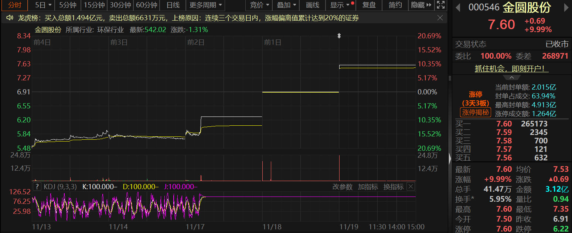This screenshot has height=233, width=572.
Task: Toggle 隐藏 to hide the side panel
Action: coord(421,5)
